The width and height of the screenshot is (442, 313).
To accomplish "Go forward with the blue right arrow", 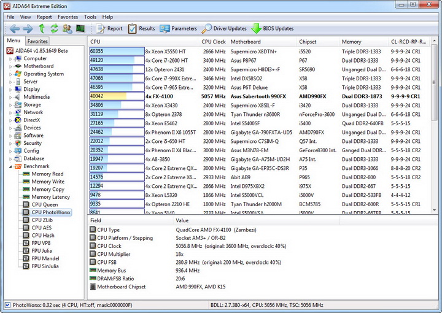I will 28,28.
